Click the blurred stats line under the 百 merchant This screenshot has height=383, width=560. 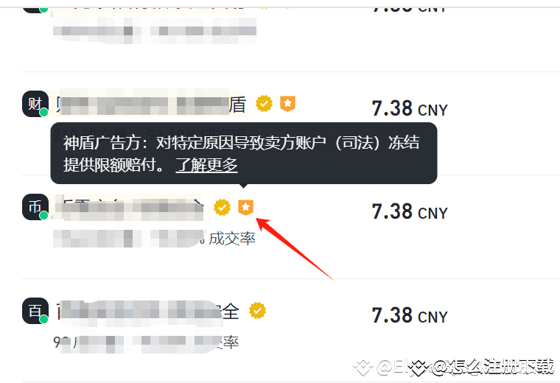[x=146, y=342]
